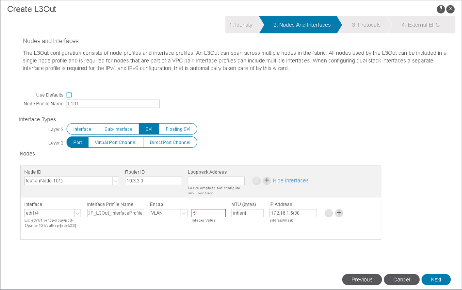Screen dimensions: 462x290
Task: Open the Interface eth1/4 dropdown
Action: coord(77,213)
